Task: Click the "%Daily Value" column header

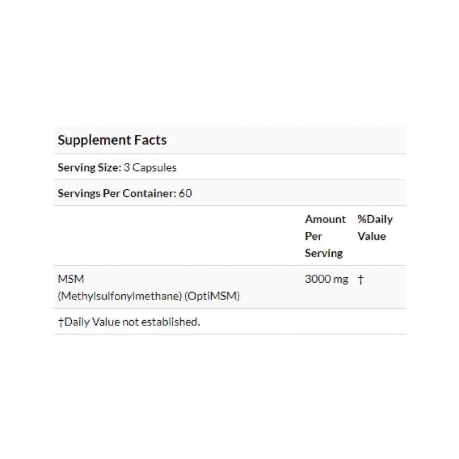Action: tap(375, 228)
